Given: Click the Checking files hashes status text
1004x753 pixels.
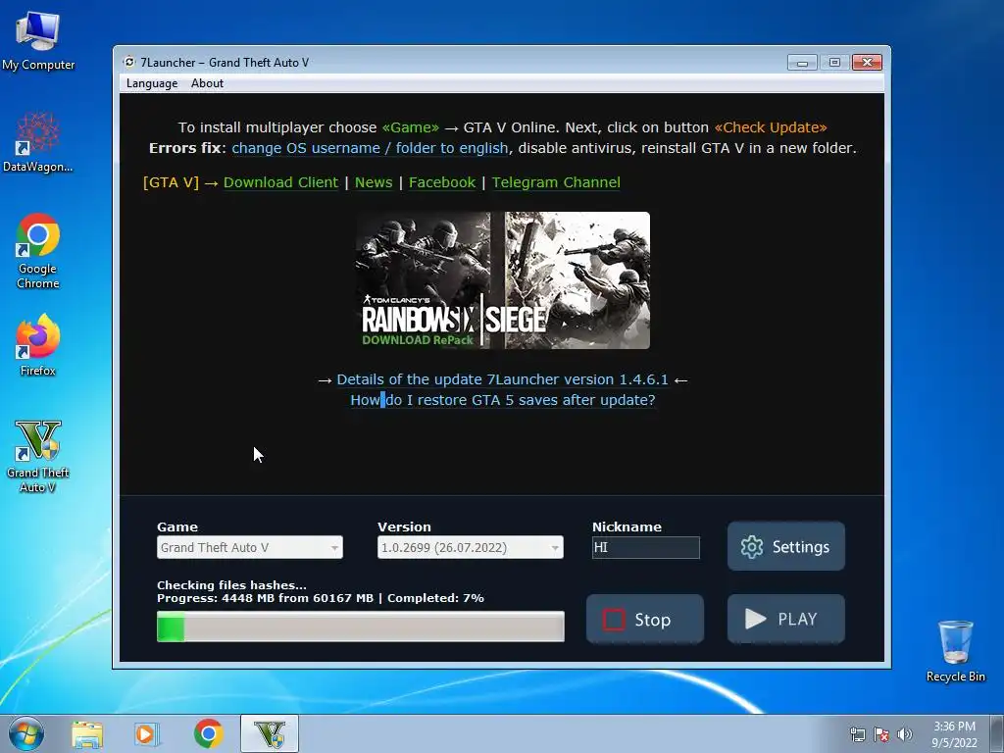Looking at the screenshot, I should pyautogui.click(x=231, y=585).
